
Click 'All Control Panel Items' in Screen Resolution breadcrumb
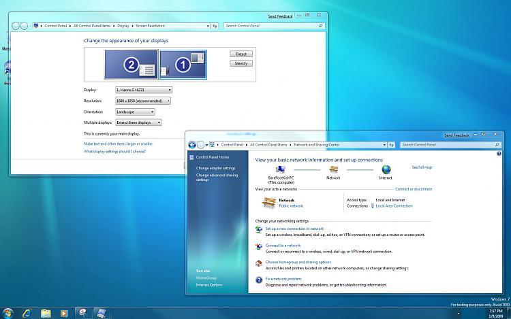click(x=92, y=26)
